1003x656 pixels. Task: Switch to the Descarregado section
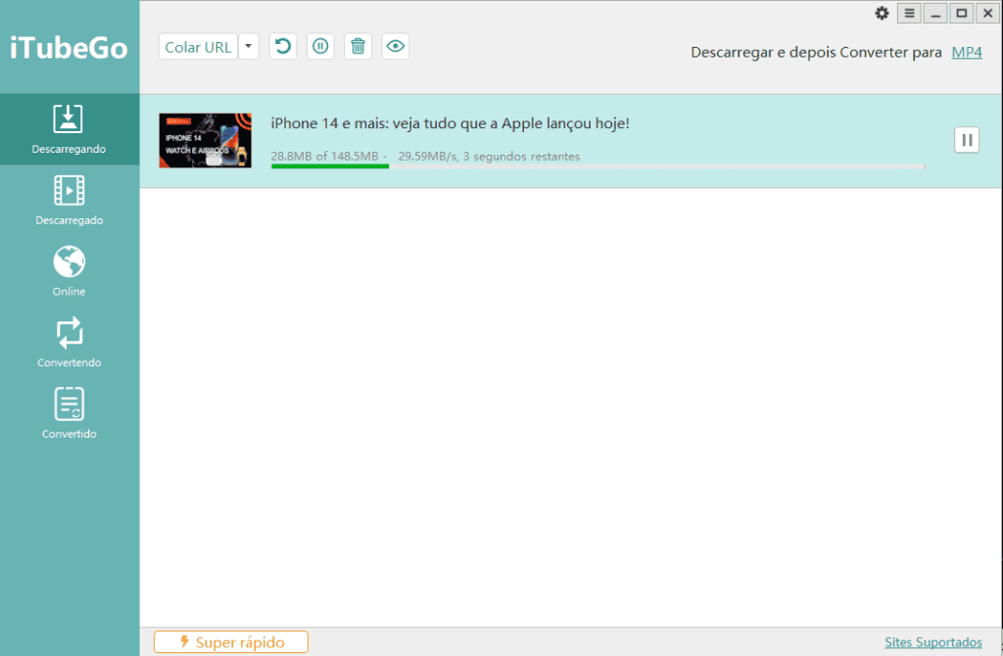(x=69, y=201)
